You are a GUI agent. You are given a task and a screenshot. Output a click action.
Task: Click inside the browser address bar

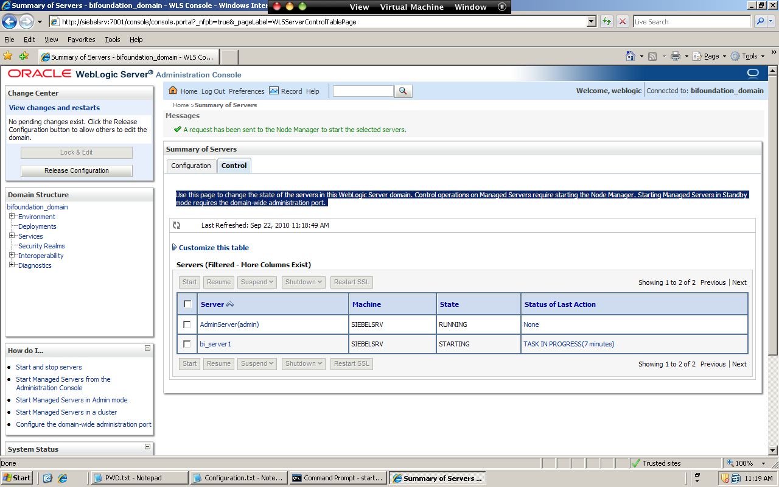coord(304,21)
